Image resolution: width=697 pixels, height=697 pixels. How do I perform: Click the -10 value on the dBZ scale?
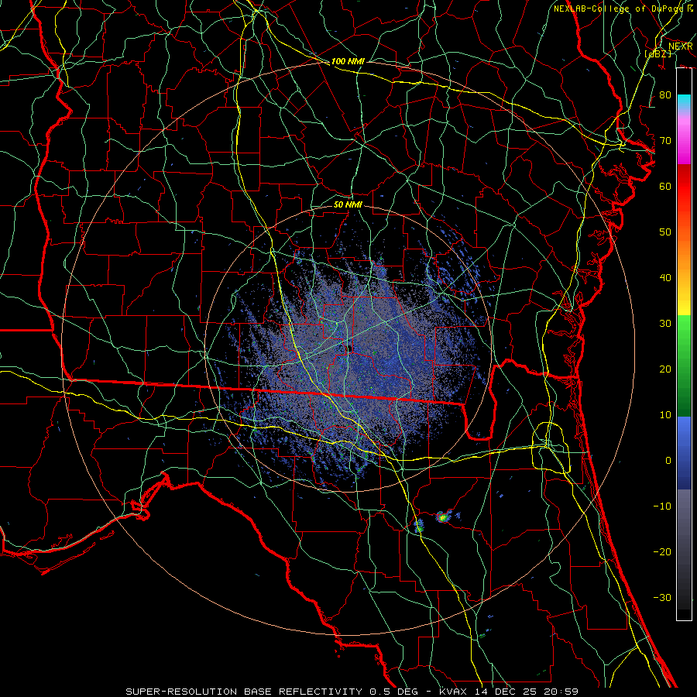pyautogui.click(x=662, y=506)
